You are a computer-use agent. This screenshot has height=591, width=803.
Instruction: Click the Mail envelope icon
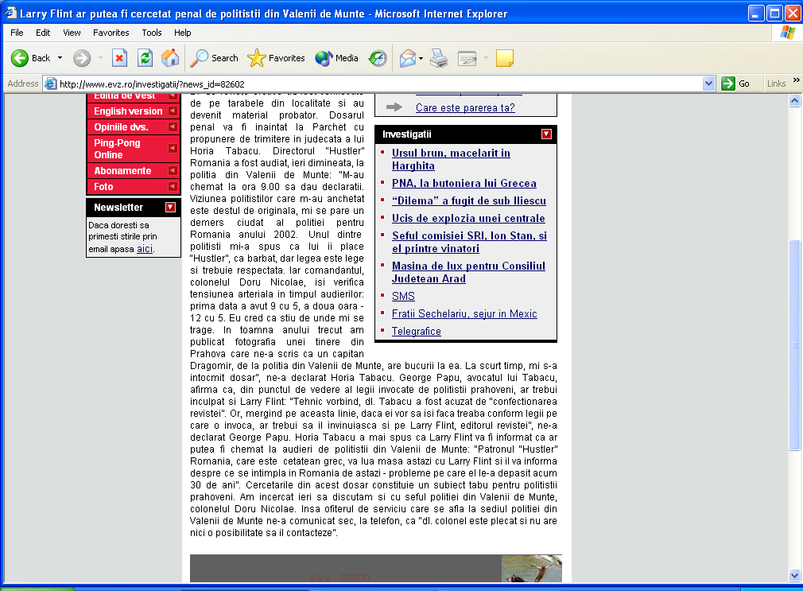408,58
